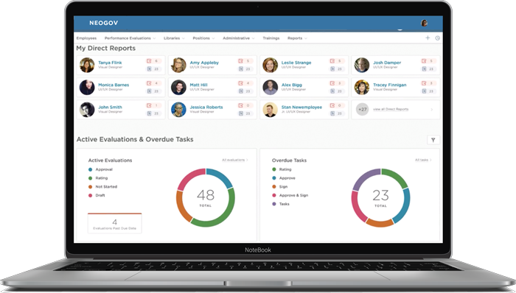Click Josh Damper's tasks badge showing 23

[x=429, y=69]
